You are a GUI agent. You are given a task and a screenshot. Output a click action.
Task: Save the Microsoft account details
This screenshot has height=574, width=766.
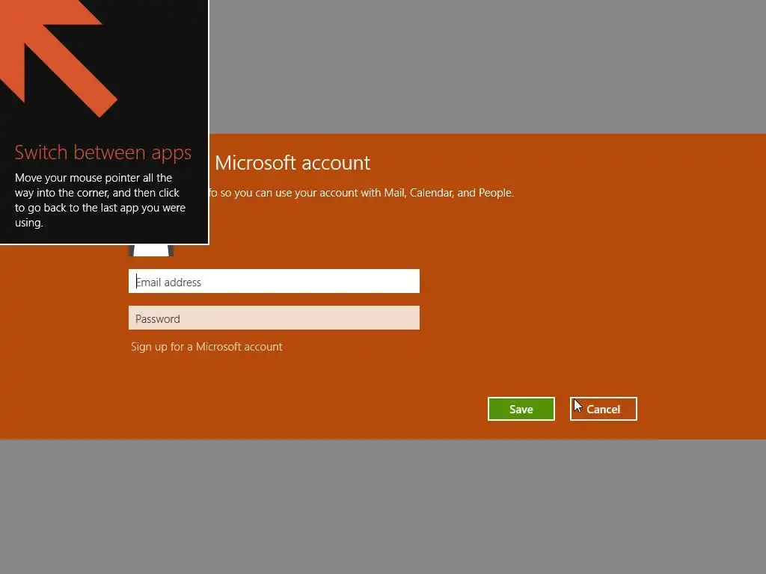coord(521,409)
